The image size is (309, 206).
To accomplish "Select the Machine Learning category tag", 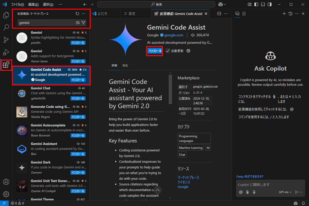I will (191, 148).
